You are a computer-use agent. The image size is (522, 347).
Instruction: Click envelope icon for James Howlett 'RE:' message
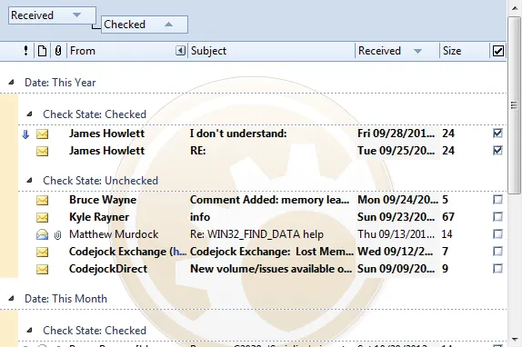tap(42, 151)
